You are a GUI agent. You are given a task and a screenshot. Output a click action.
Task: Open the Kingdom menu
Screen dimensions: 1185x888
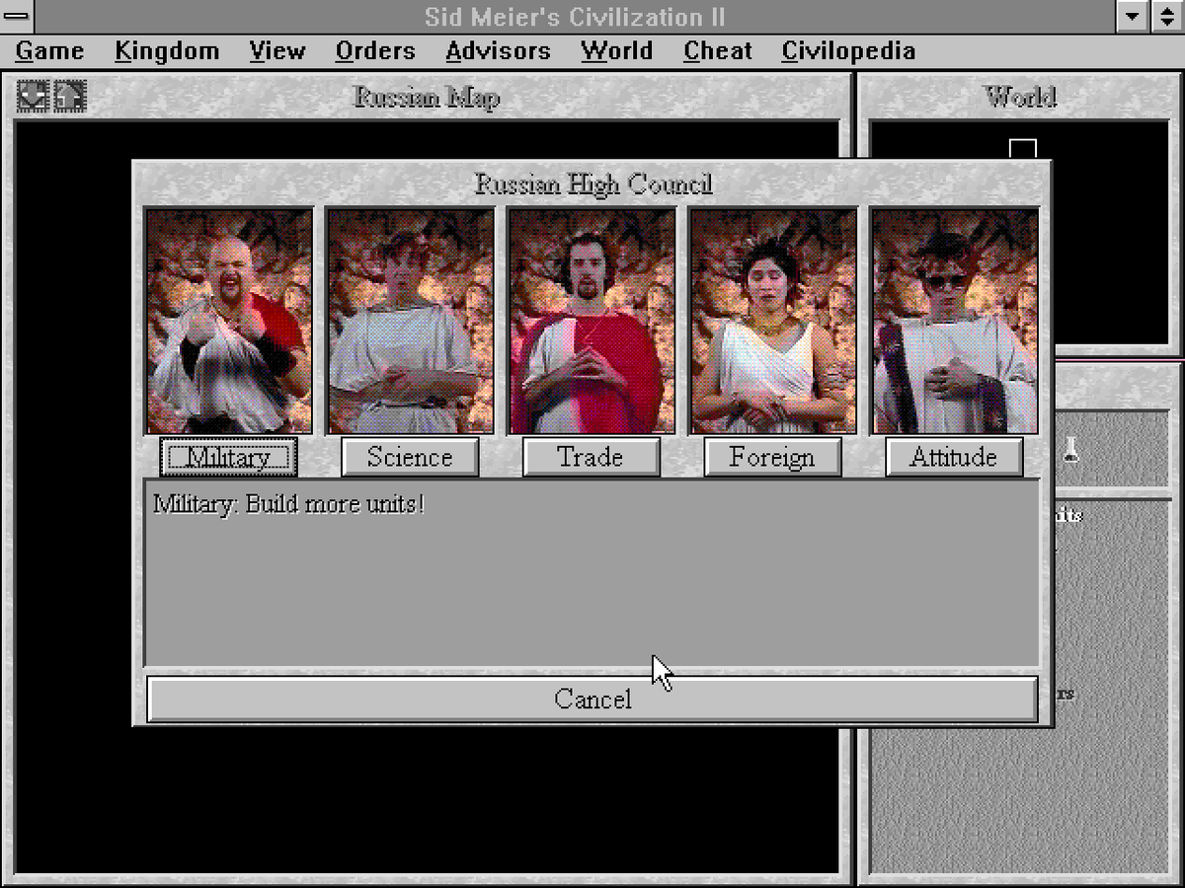pos(166,51)
